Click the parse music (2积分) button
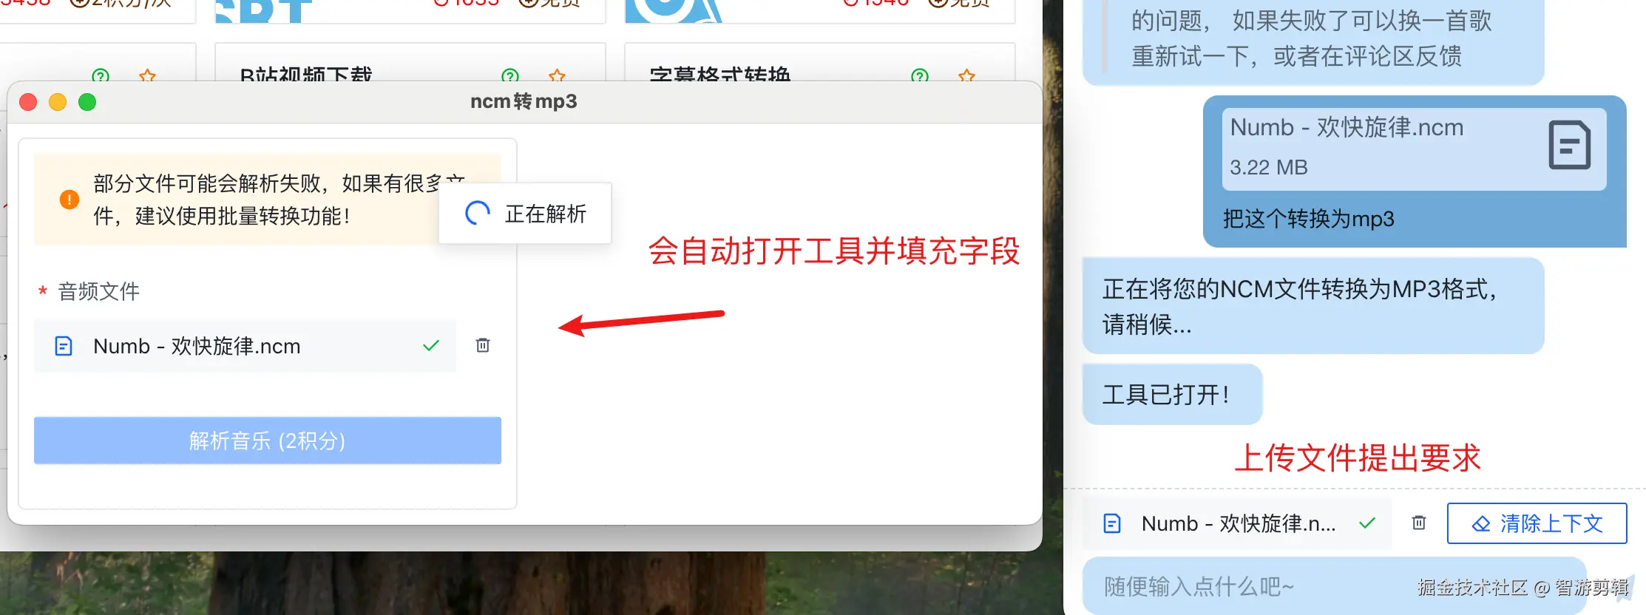This screenshot has height=615, width=1646. (268, 441)
